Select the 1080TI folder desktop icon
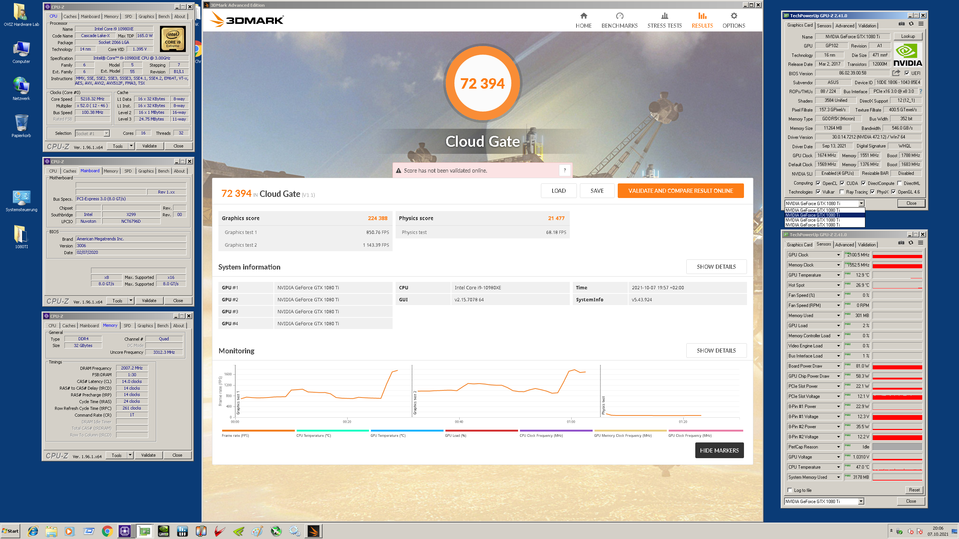The image size is (959, 539). click(x=21, y=237)
